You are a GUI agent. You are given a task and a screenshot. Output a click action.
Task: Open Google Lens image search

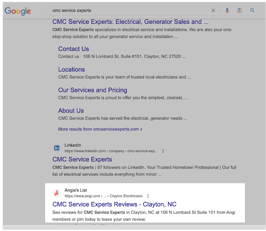click(x=239, y=11)
